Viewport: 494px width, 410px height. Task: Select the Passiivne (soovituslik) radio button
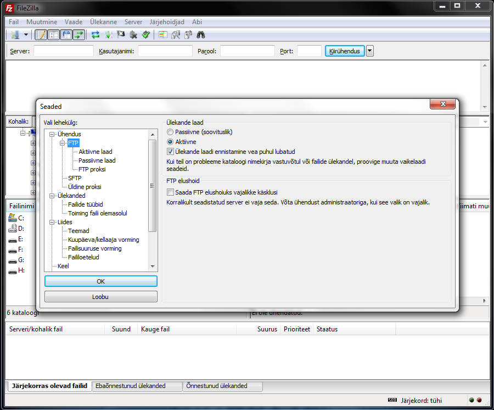[x=170, y=132]
